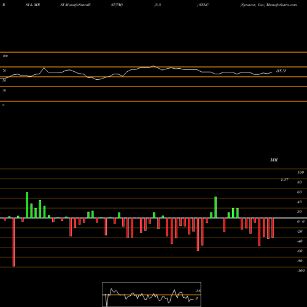Click the Synacor, Inc. MunafaSutra.com header text
Image resolution: width=307 pixels, height=307 pixels.
(x=268, y=5)
